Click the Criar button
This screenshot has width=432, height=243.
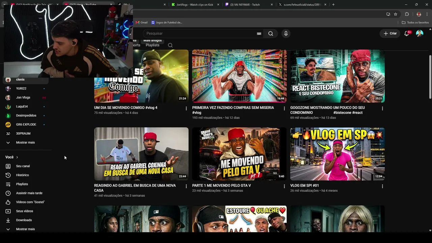click(x=390, y=33)
